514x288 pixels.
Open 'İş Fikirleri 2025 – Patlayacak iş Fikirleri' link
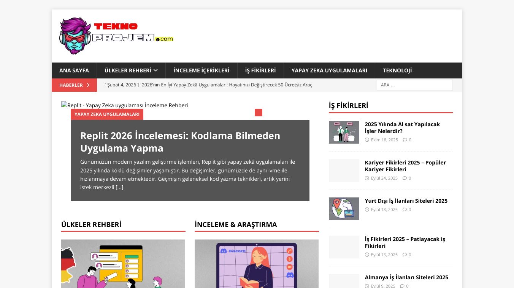point(405,243)
